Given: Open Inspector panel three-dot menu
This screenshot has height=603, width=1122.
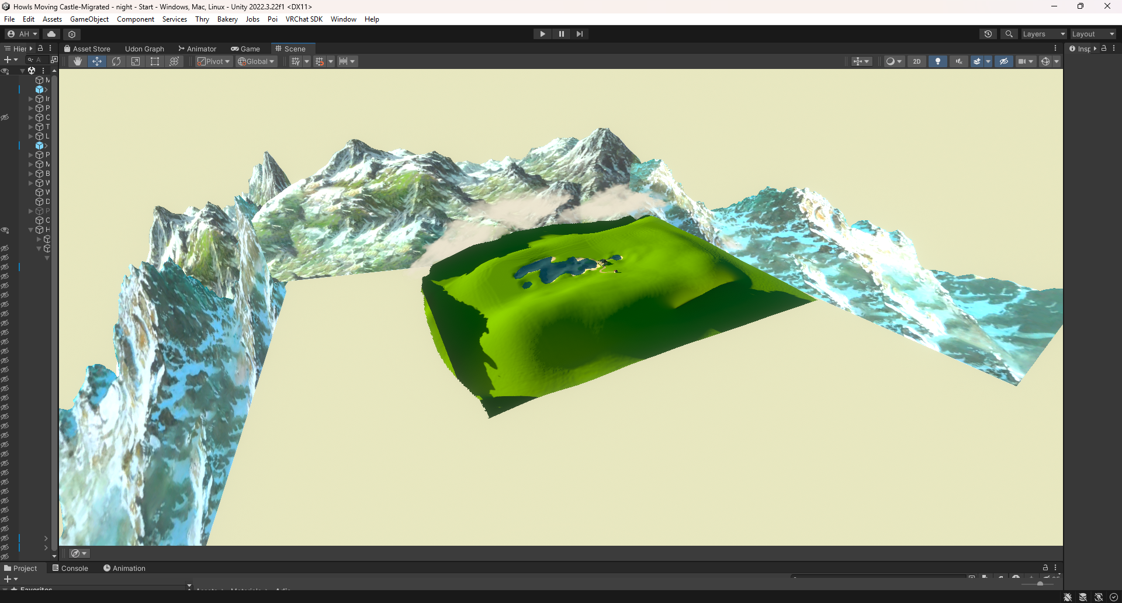Looking at the screenshot, I should [1114, 48].
